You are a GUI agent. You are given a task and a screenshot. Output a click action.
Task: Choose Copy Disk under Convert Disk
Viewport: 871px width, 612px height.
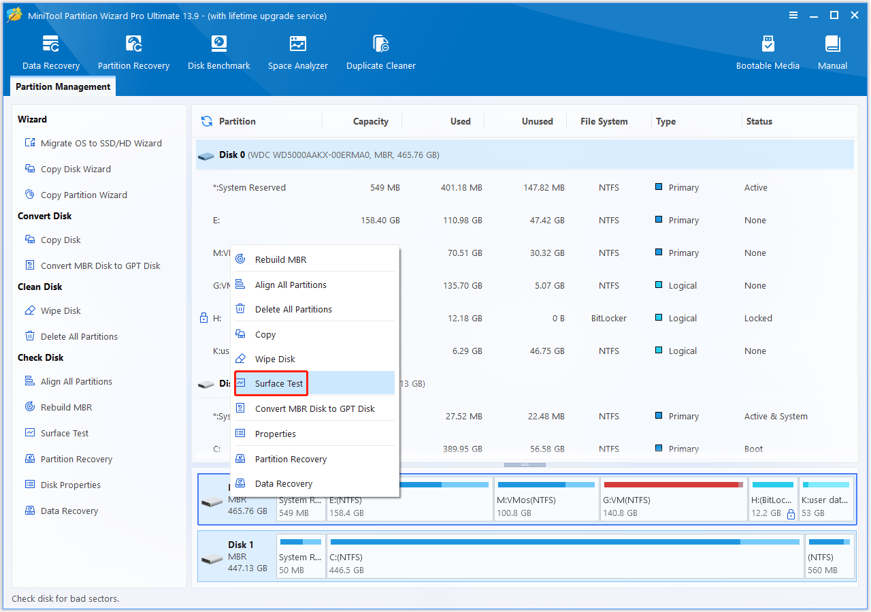pos(52,240)
